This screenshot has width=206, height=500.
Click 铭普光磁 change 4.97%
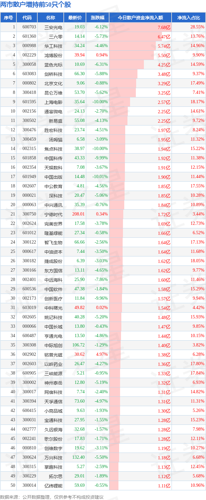click(x=102, y=355)
